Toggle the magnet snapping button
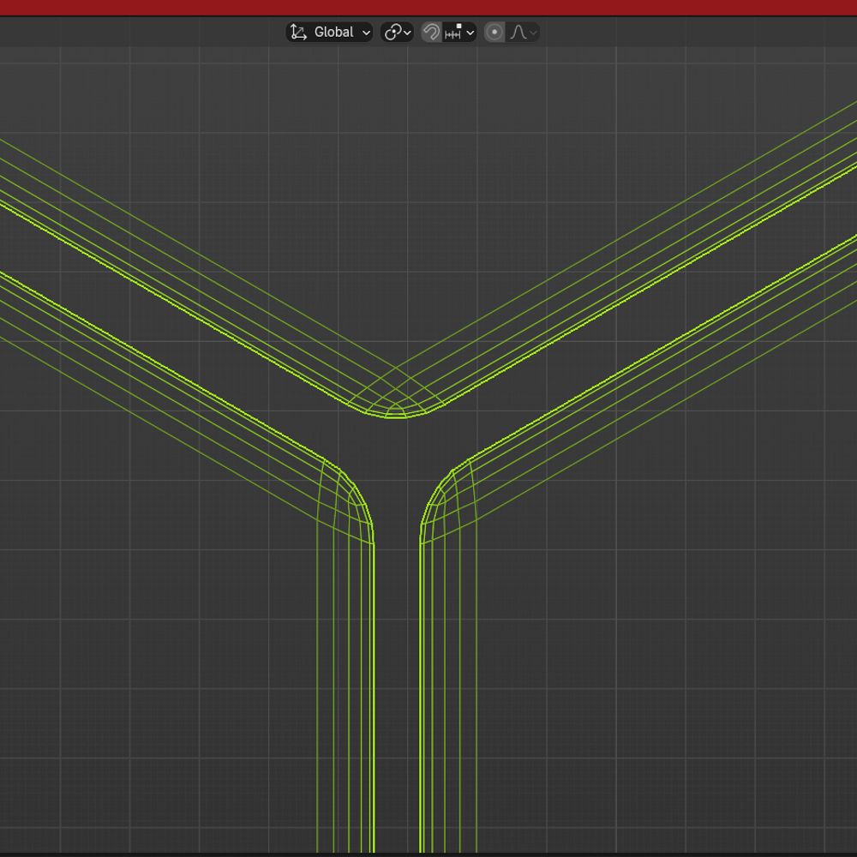 pos(431,33)
